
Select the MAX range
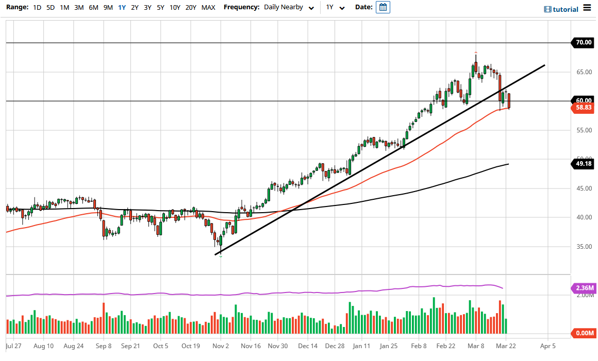click(x=208, y=8)
